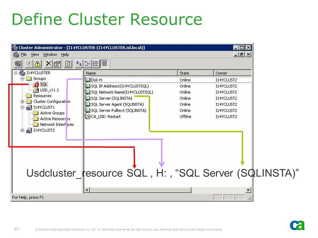Open the File menu
This screenshot has height=238, width=318.
pos(24,55)
